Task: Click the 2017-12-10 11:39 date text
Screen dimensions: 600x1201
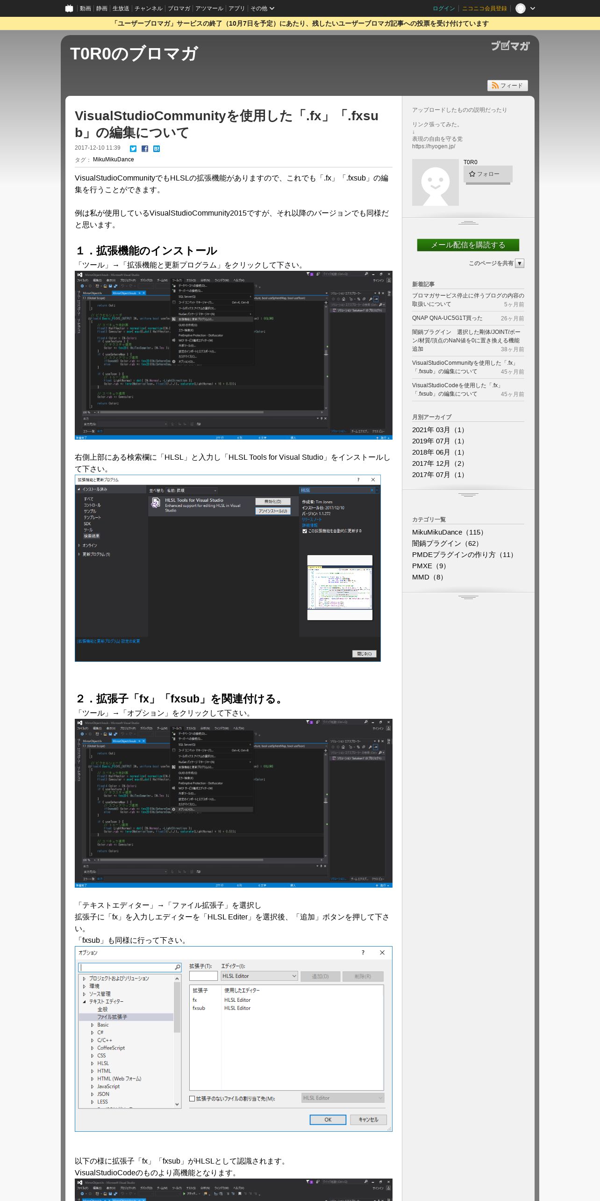Action: [98, 148]
